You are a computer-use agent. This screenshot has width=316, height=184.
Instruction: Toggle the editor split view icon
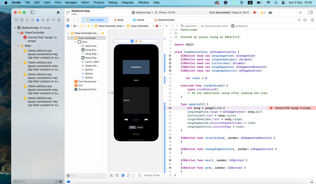pos(312,20)
